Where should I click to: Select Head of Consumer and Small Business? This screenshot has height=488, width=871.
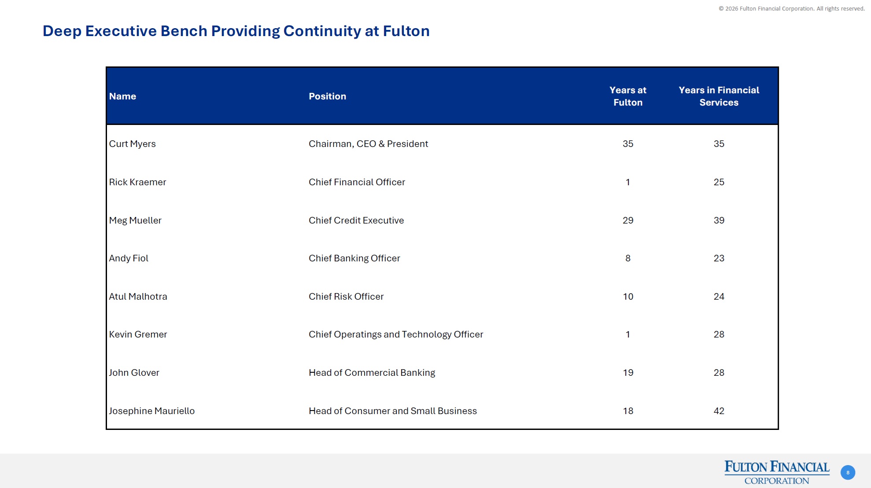click(x=392, y=411)
